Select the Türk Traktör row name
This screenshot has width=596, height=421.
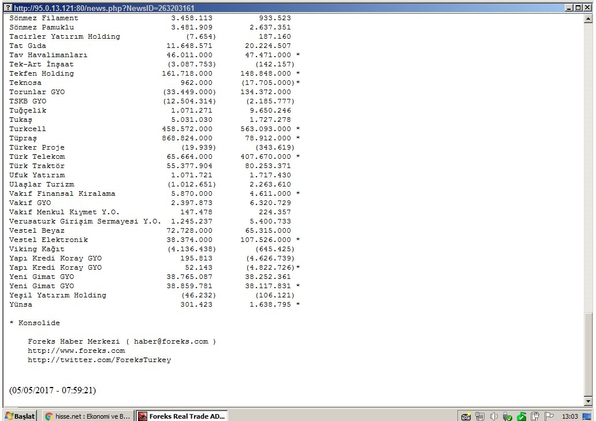[37, 166]
